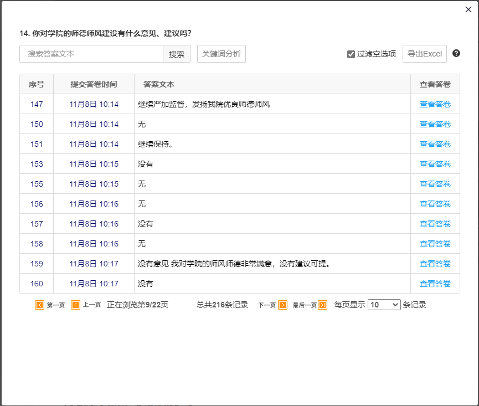The image size is (479, 406).
Task: Open the records-per-page dropdown
Action: tap(384, 305)
